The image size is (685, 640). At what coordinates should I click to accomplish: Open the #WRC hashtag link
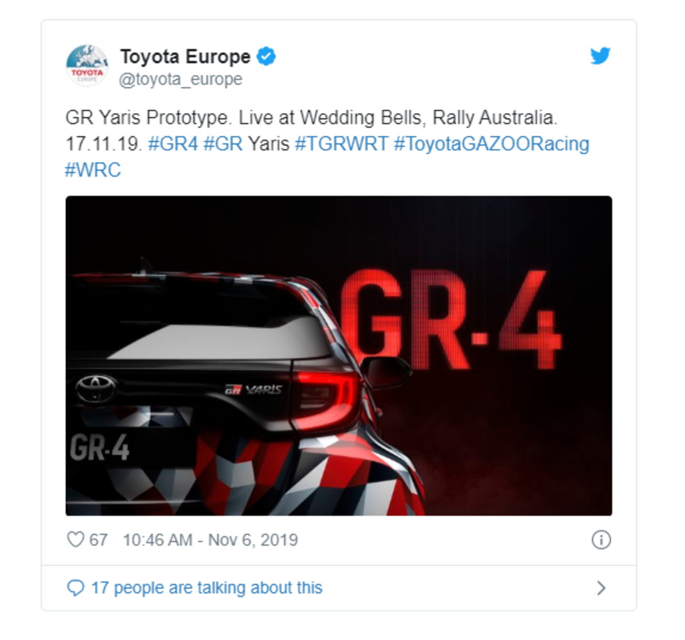(x=93, y=170)
